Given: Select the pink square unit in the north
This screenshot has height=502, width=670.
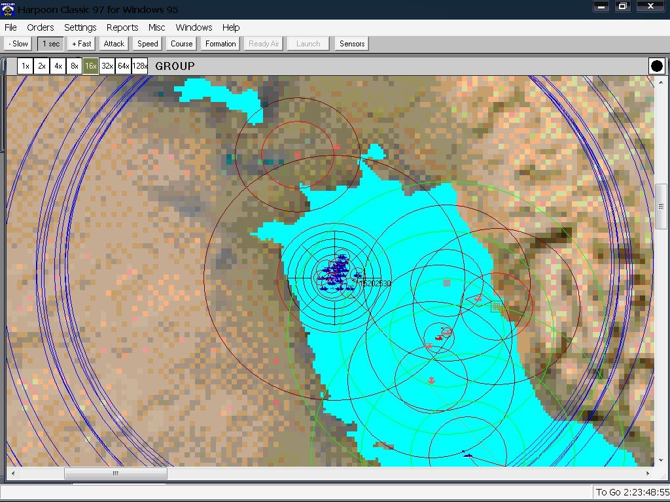Looking at the screenshot, I should pyautogui.click(x=298, y=156).
